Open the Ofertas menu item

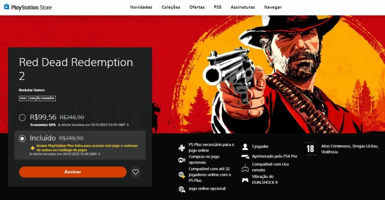[197, 7]
